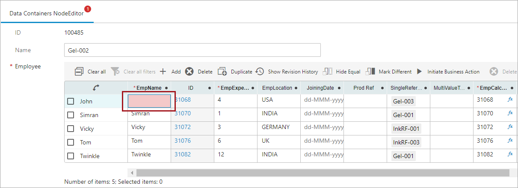Click the Initiate Business Action play button

pos(419,72)
